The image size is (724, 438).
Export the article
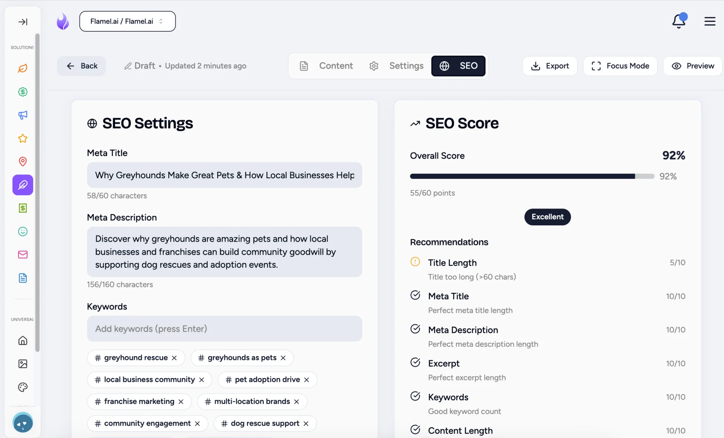(550, 66)
